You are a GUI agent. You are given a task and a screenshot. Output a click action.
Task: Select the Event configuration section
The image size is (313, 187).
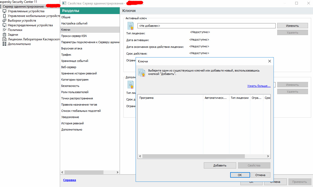point(74,23)
